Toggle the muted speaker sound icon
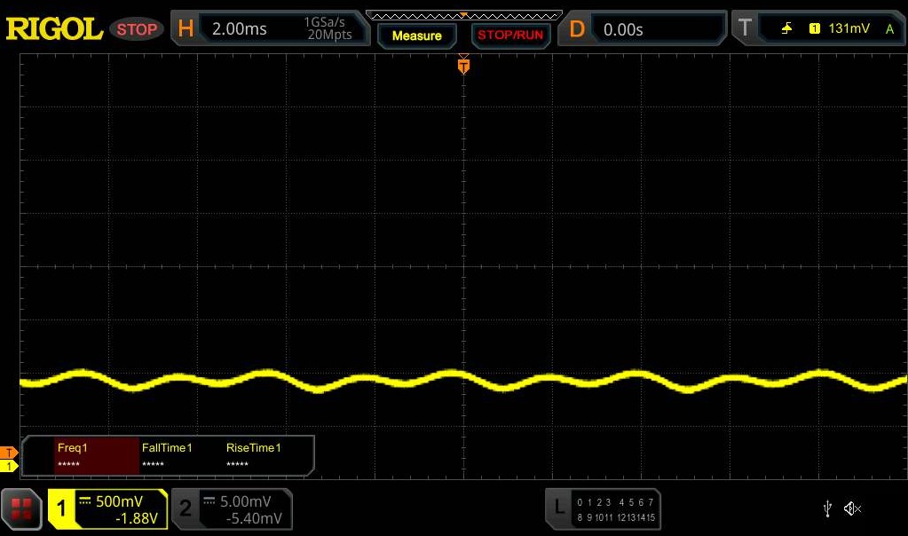The width and height of the screenshot is (908, 536). (x=852, y=508)
